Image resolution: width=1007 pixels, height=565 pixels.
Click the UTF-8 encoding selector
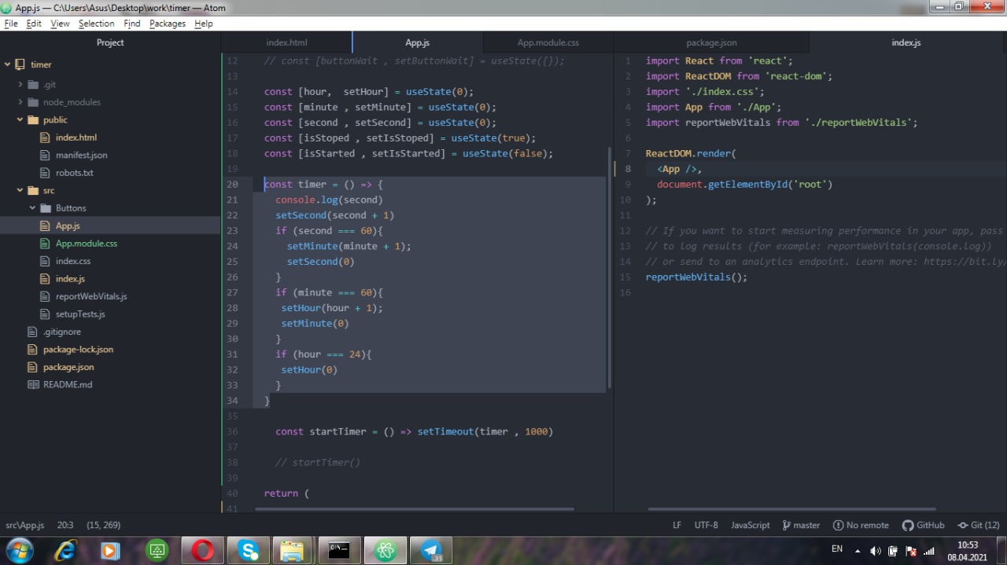706,525
